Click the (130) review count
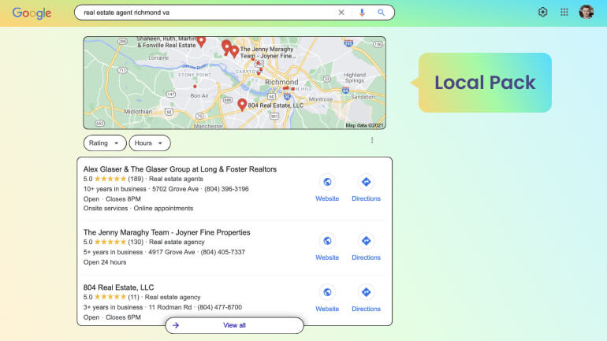This screenshot has height=341, width=607. [x=136, y=242]
